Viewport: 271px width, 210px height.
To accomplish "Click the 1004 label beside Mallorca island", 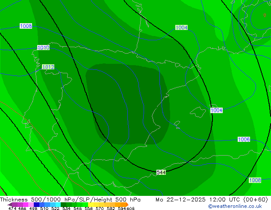I will (x=216, y=111).
